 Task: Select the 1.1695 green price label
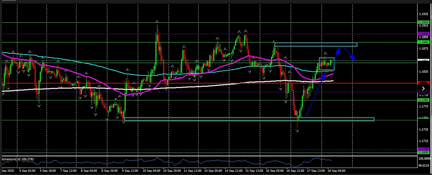coord(423,152)
